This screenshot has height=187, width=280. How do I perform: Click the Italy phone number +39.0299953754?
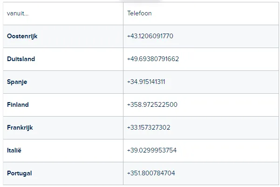pyautogui.click(x=152, y=150)
